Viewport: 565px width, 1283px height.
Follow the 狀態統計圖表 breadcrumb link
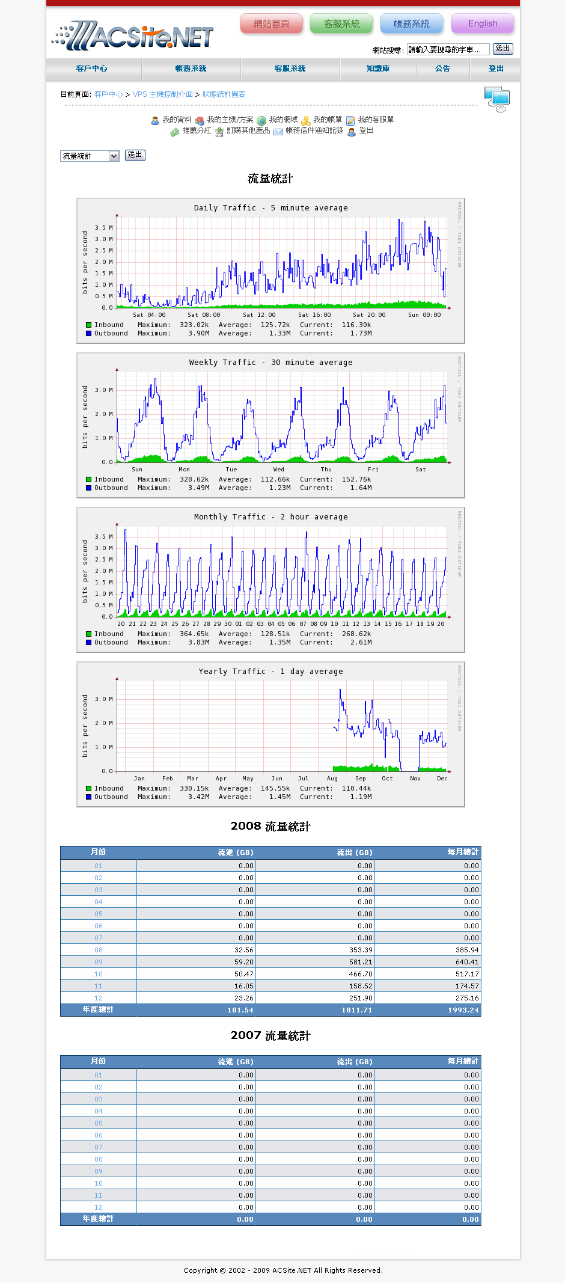tap(224, 94)
